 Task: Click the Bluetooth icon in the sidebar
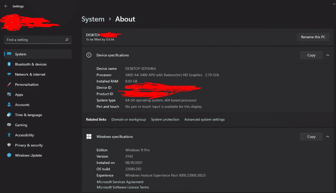pyautogui.click(x=9, y=64)
